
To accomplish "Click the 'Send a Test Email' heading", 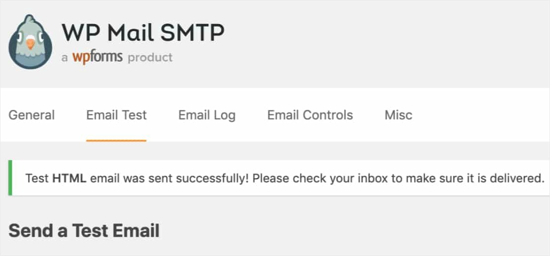I will pos(84,230).
